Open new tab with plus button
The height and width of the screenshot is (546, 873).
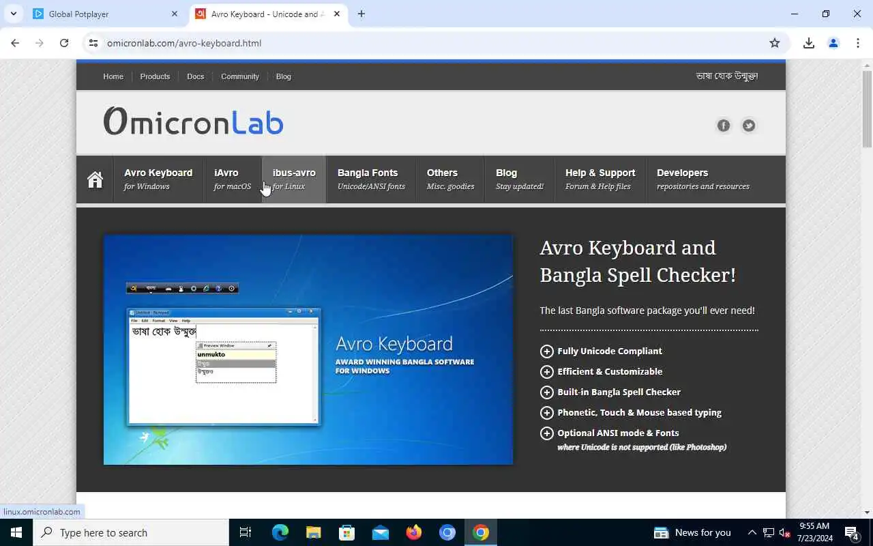click(361, 14)
